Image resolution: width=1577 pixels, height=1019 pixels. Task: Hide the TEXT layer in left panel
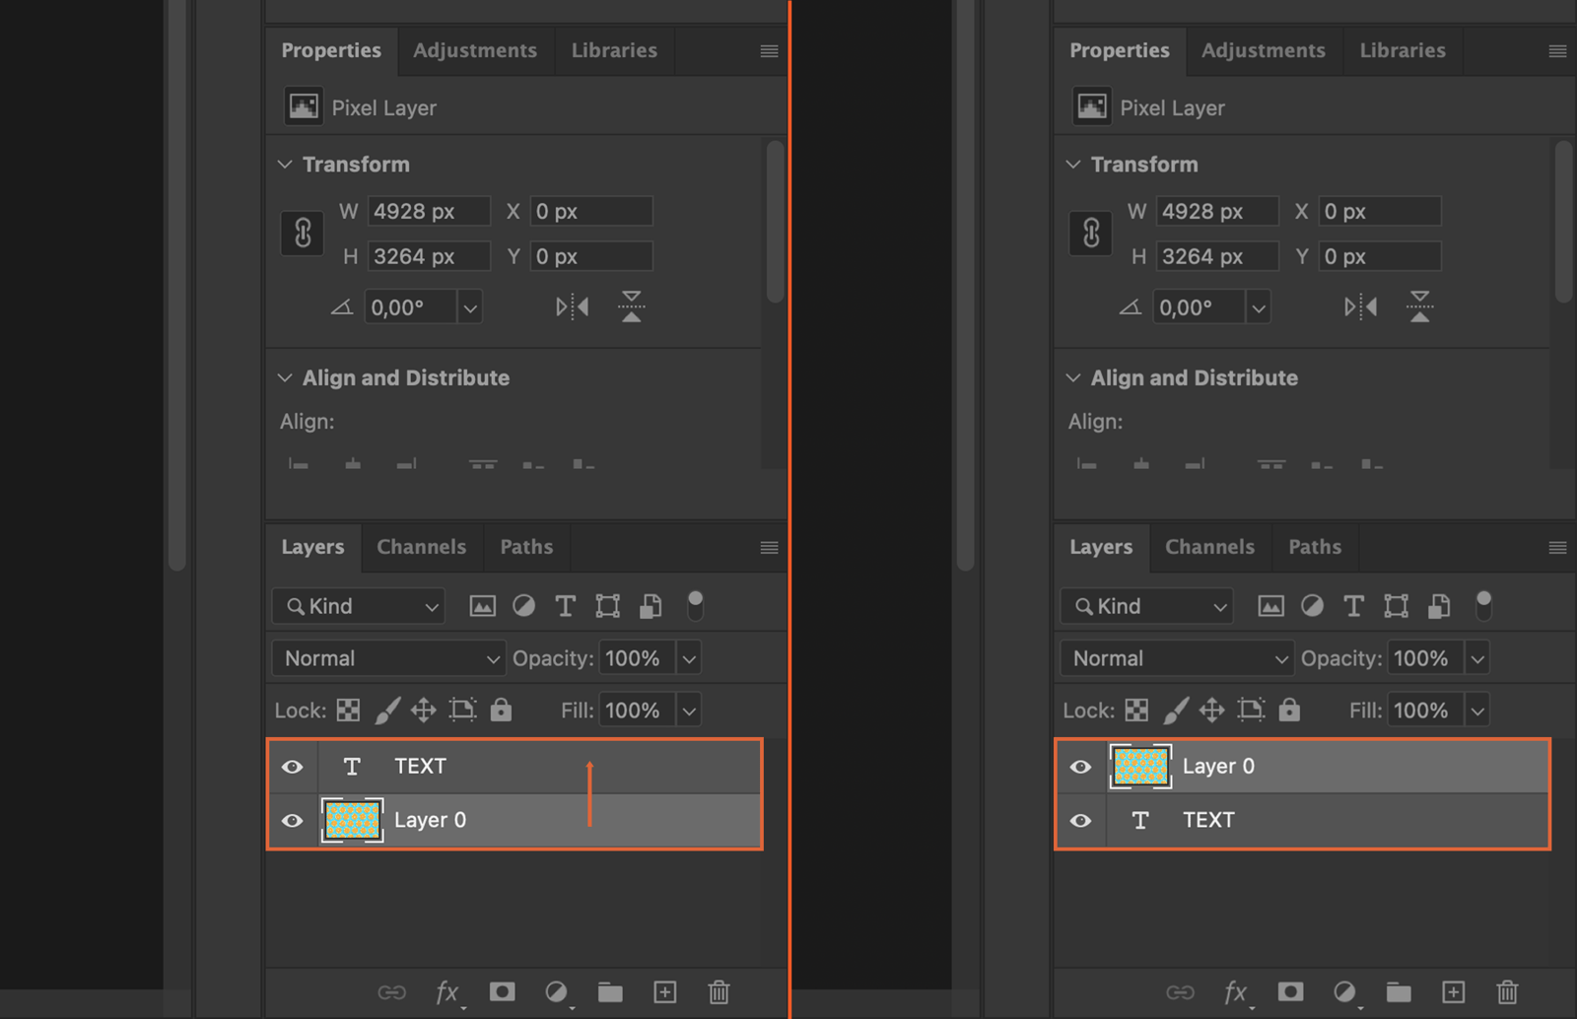[293, 767]
